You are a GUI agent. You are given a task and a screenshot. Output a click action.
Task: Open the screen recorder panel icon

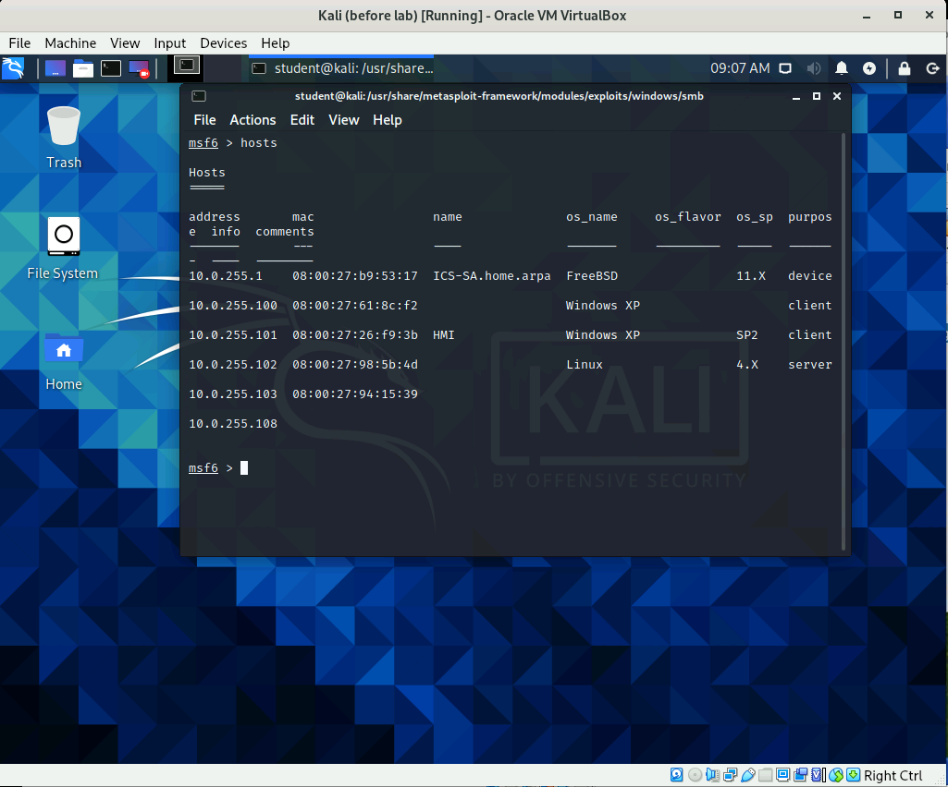pos(139,68)
